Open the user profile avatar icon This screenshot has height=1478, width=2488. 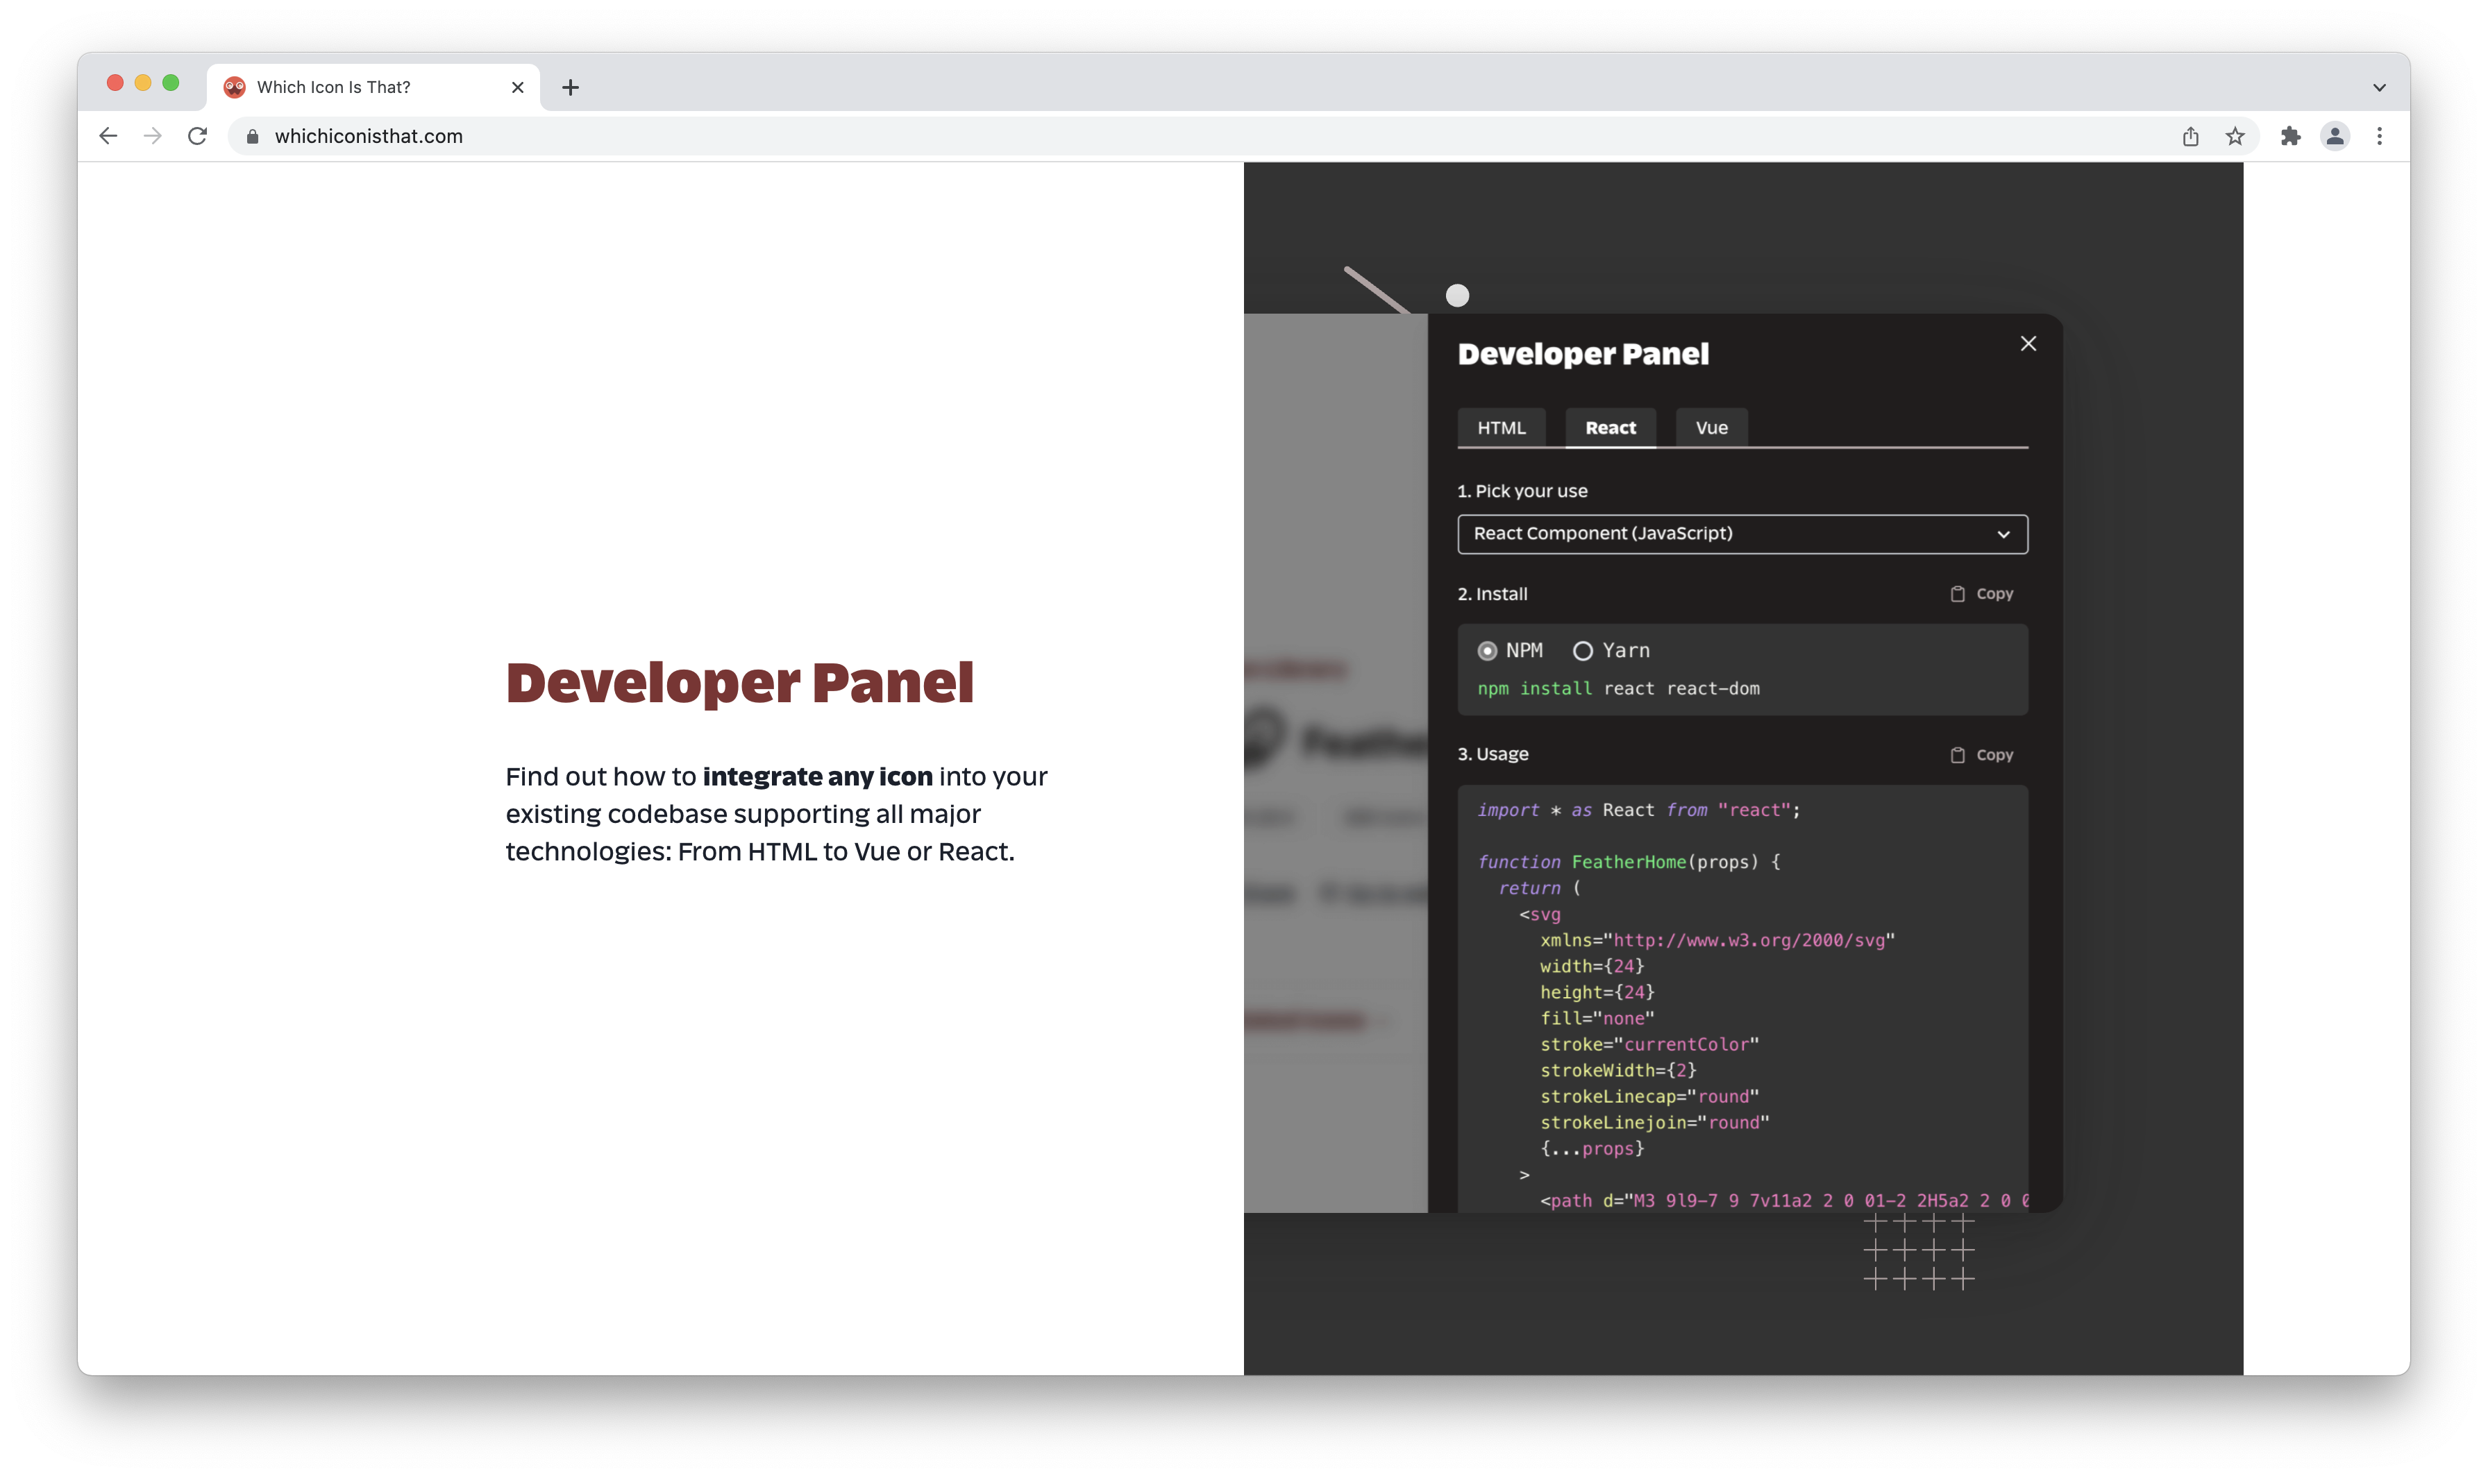2335,137
